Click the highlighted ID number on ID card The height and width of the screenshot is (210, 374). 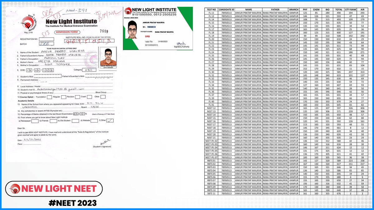click(151, 27)
